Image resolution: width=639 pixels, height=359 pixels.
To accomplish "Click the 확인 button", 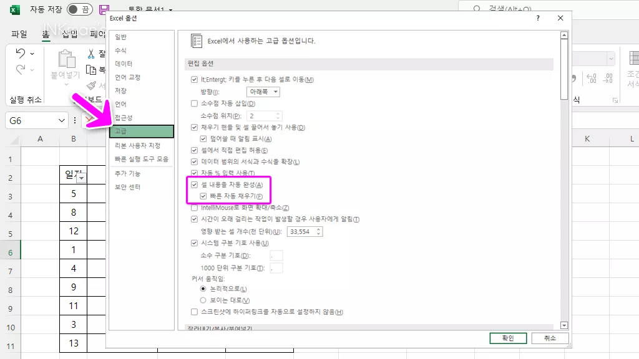I will point(508,338).
